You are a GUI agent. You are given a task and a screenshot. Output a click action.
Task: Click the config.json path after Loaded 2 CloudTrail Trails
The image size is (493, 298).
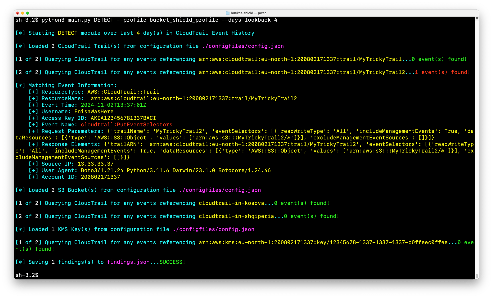(x=243, y=46)
